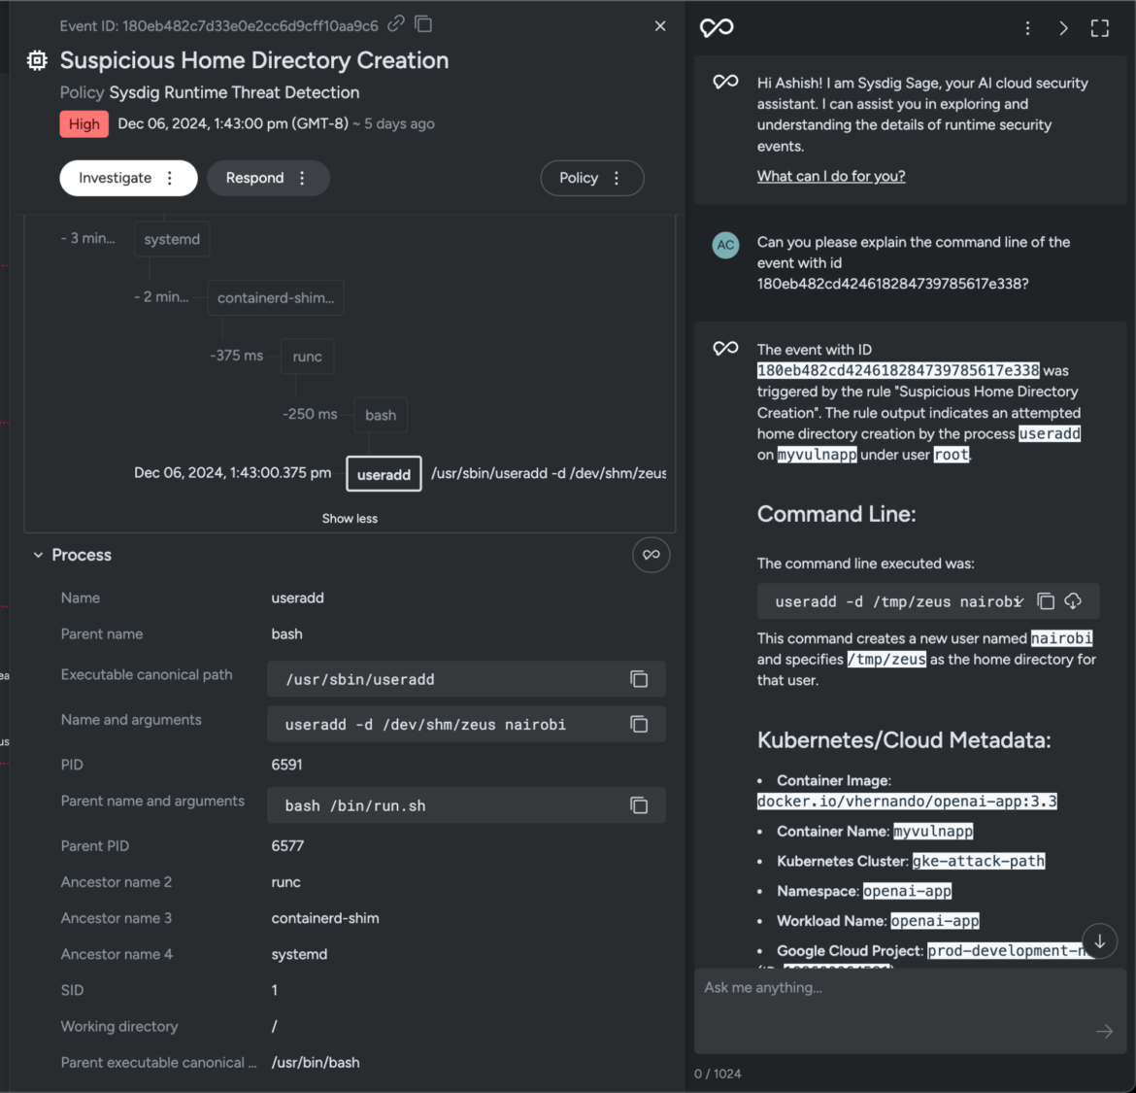The height and width of the screenshot is (1093, 1136).
Task: Click useradd -d /dev/shm/zeus nairobi arguments field
Action: pyautogui.click(x=466, y=724)
